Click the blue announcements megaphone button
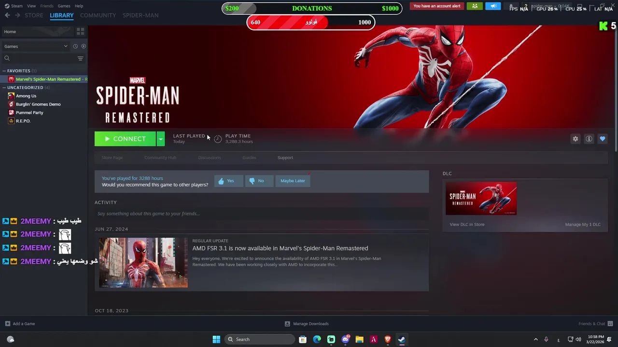The height and width of the screenshot is (347, 618). 493,6
